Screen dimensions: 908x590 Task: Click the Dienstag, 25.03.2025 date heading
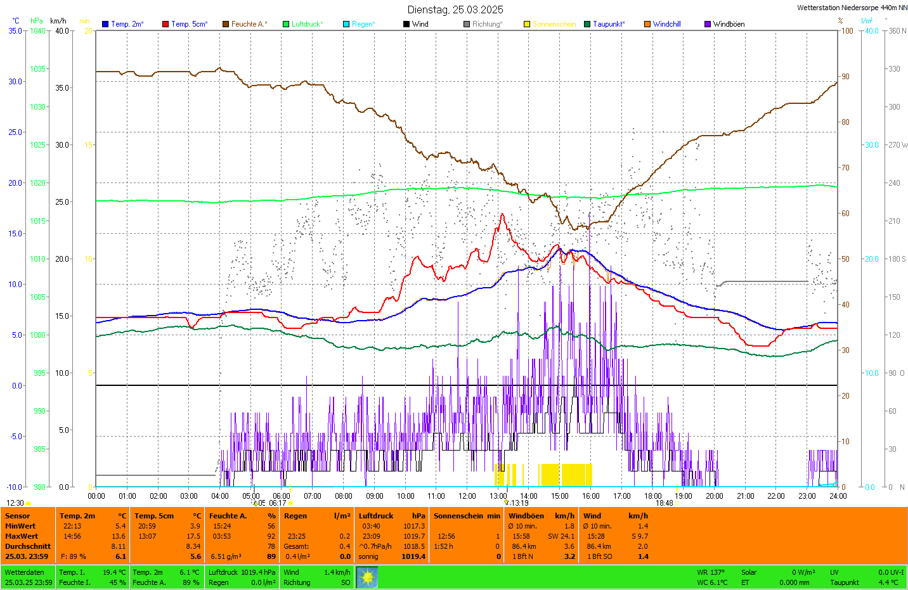pyautogui.click(x=455, y=10)
